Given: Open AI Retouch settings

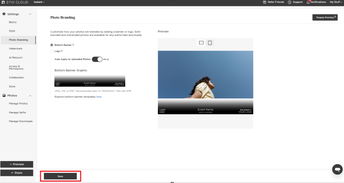Looking at the screenshot, I should [x=16, y=57].
